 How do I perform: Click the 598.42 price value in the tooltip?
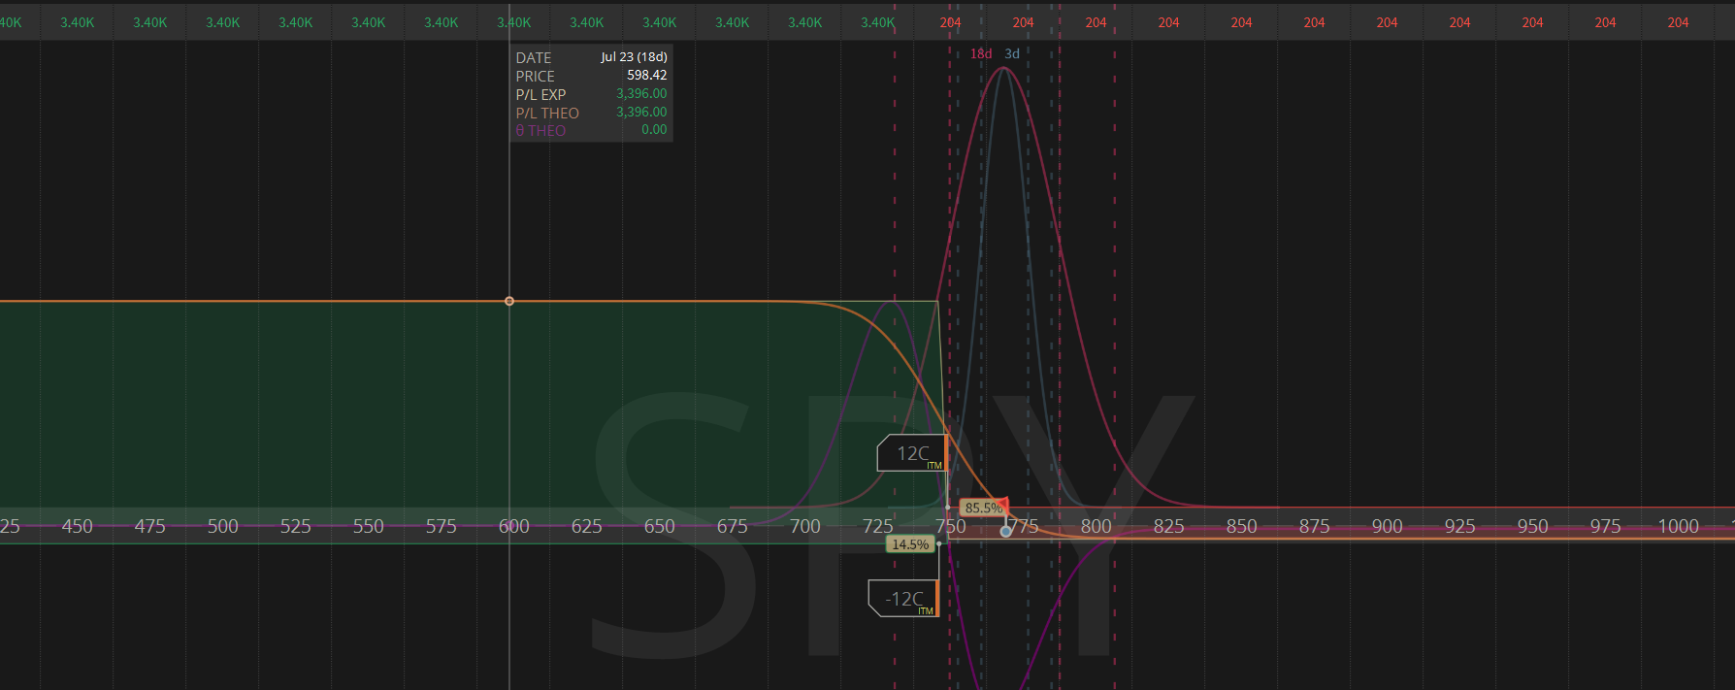point(647,76)
